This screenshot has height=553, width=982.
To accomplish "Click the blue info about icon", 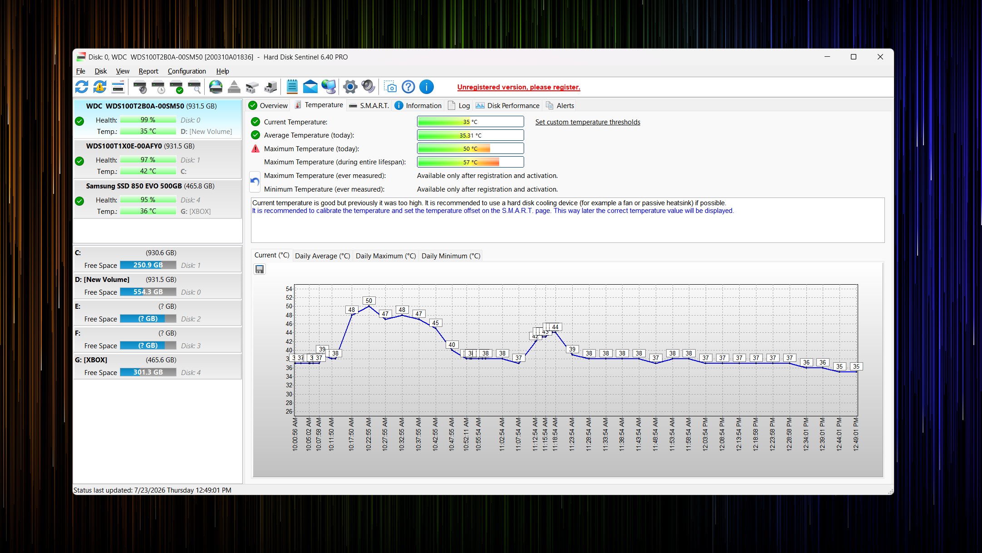I will click(x=427, y=87).
